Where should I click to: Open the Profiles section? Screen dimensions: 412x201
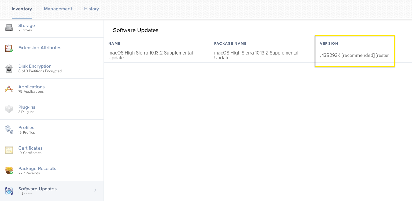(52, 130)
